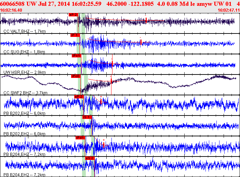240x177 pixels.
Task: Click the end time 16:02:47.11
Action: 229,10
